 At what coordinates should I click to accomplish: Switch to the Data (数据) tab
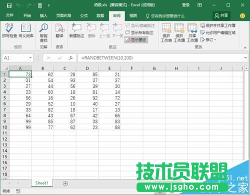(100, 15)
